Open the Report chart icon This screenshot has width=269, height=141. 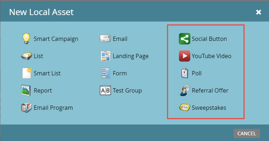[x=26, y=90]
